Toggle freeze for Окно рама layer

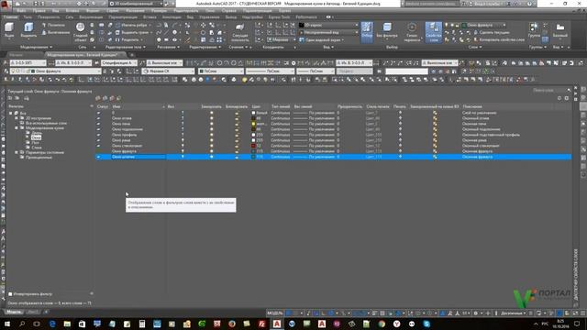click(x=212, y=140)
